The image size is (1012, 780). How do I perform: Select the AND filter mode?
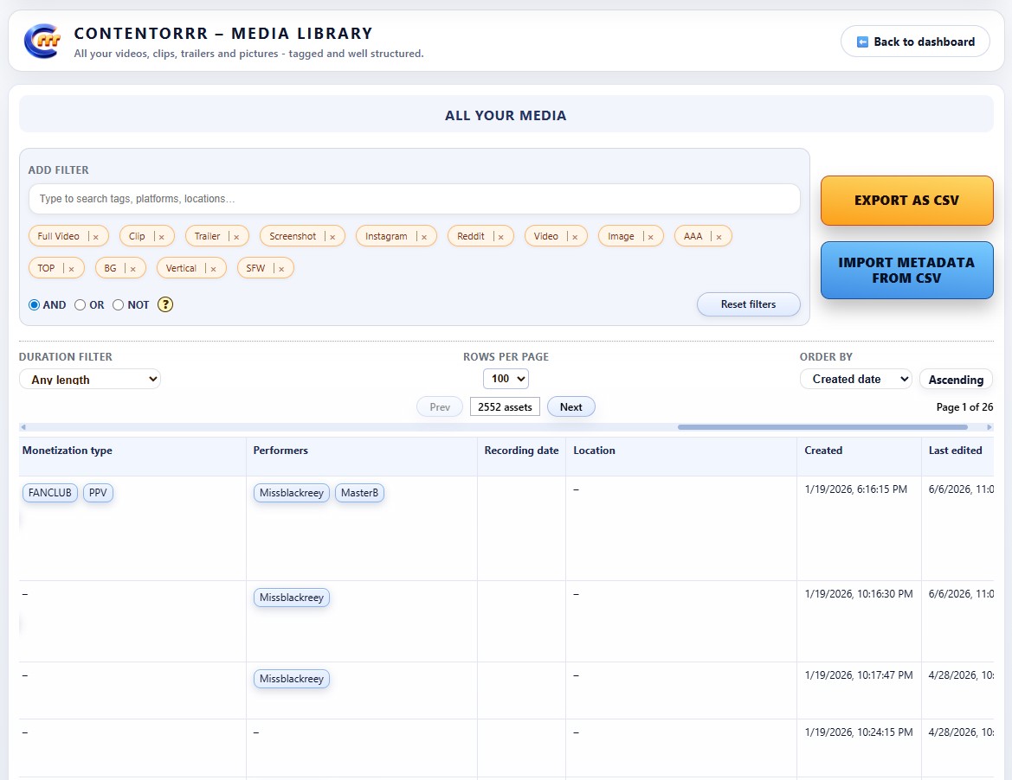[x=35, y=305]
